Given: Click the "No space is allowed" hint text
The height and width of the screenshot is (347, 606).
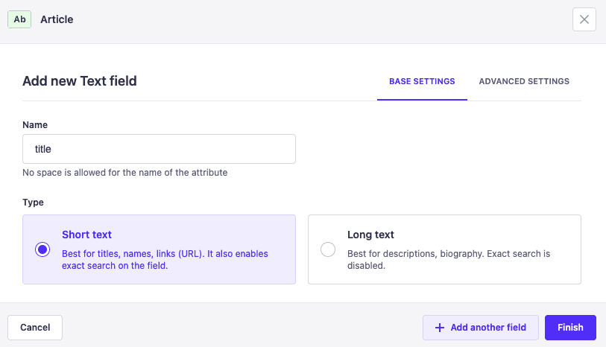Looking at the screenshot, I should click(124, 173).
